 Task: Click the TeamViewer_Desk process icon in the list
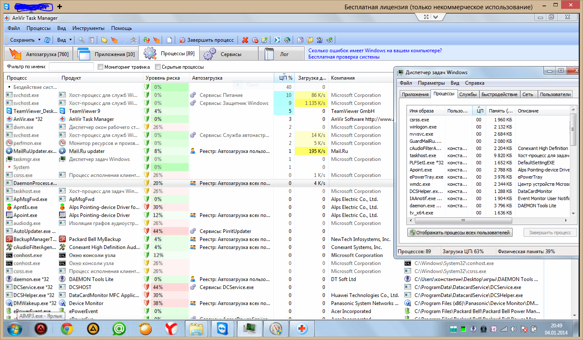[10, 111]
